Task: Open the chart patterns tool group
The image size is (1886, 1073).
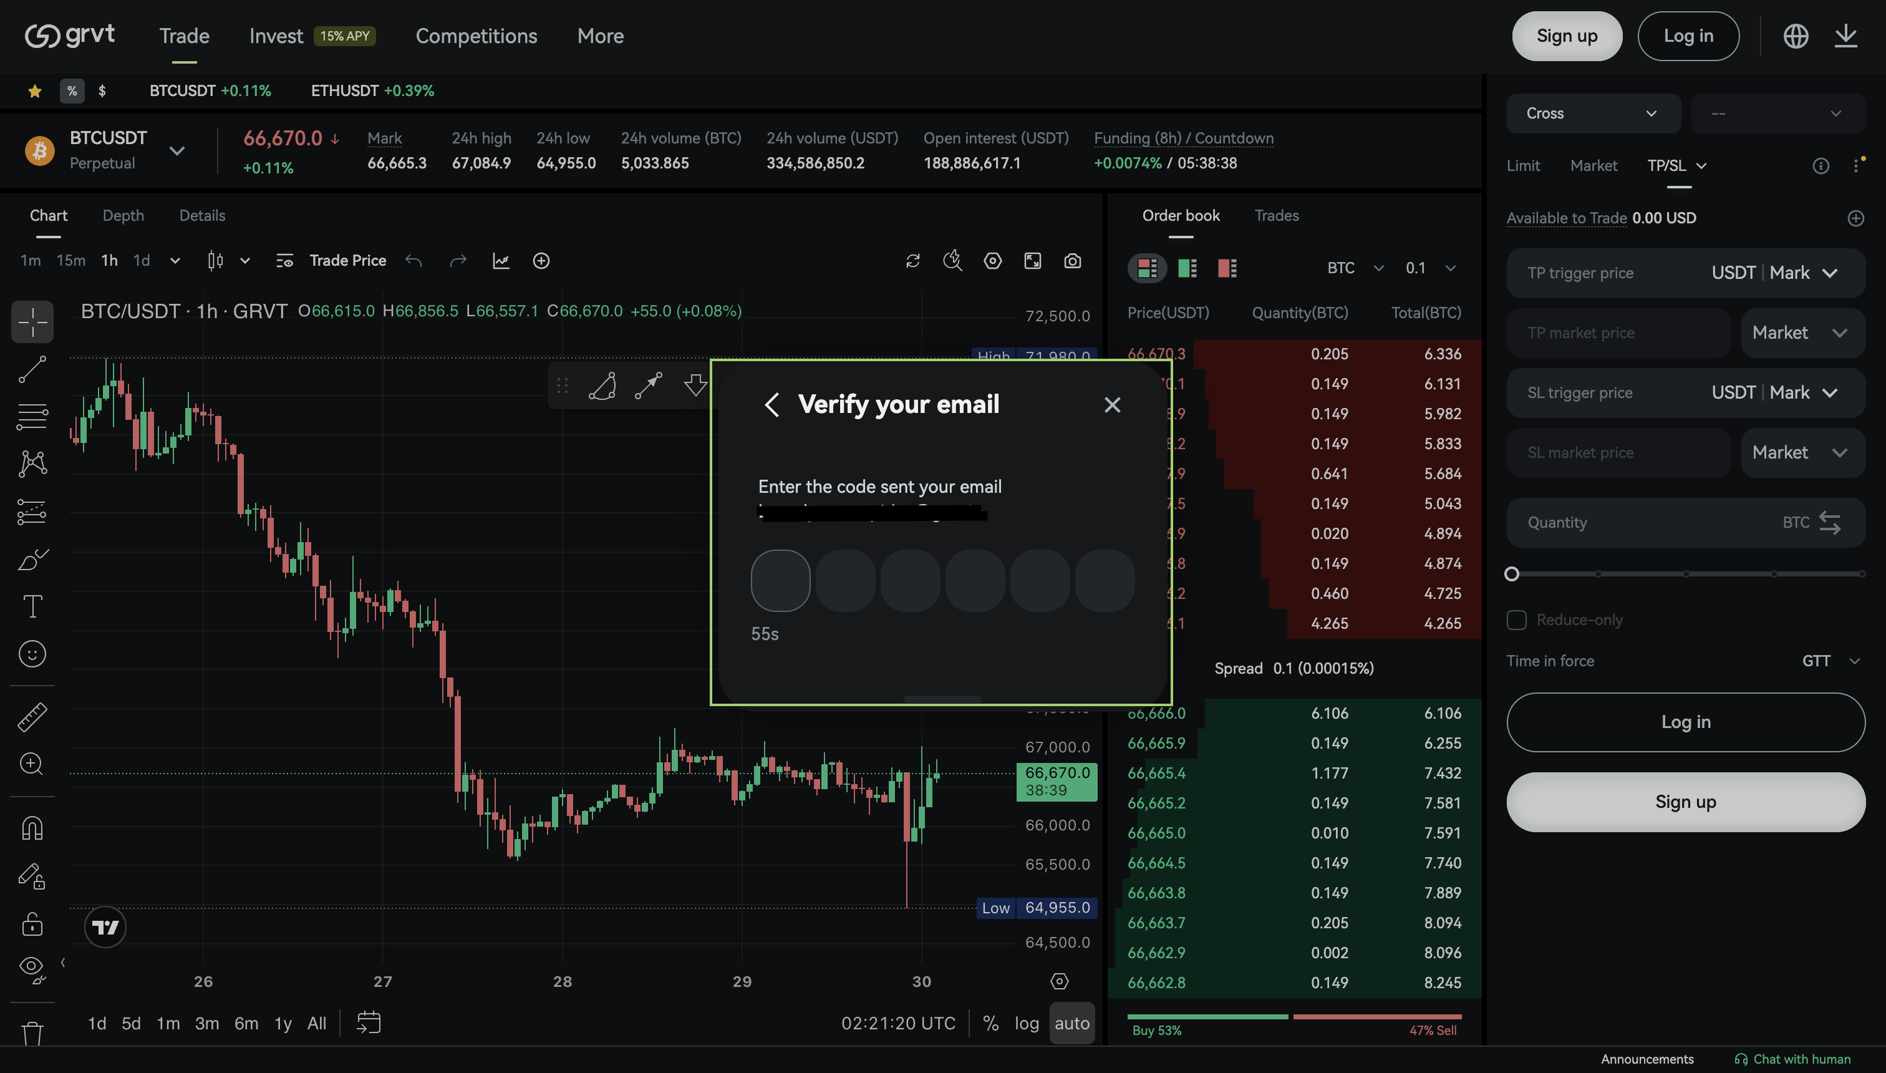Action: pos(32,464)
